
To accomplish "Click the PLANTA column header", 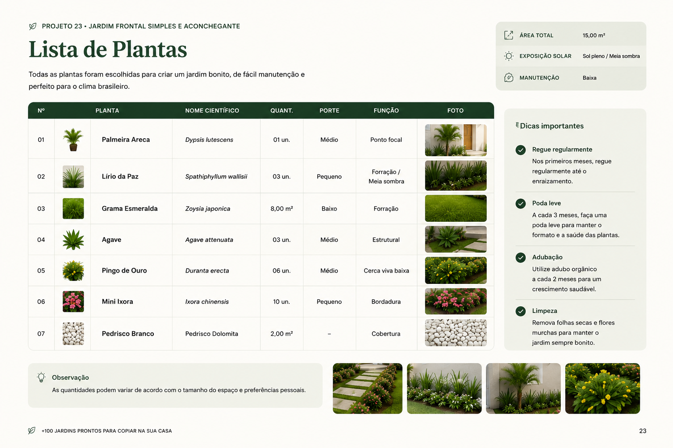I will 107,111.
